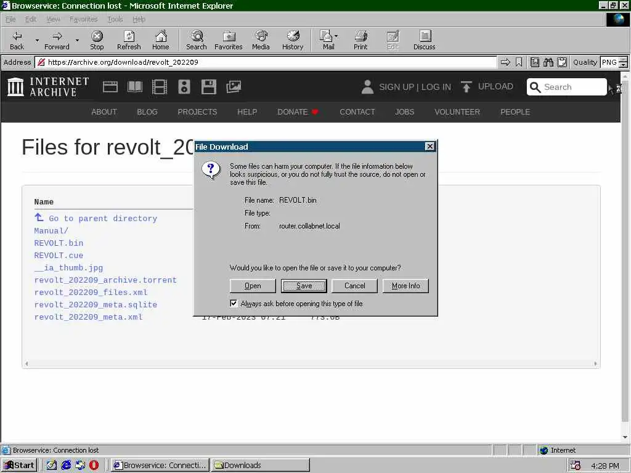Open Internet Archive audio speaker icon
Viewport: 631px width, 473px height.
(184, 87)
